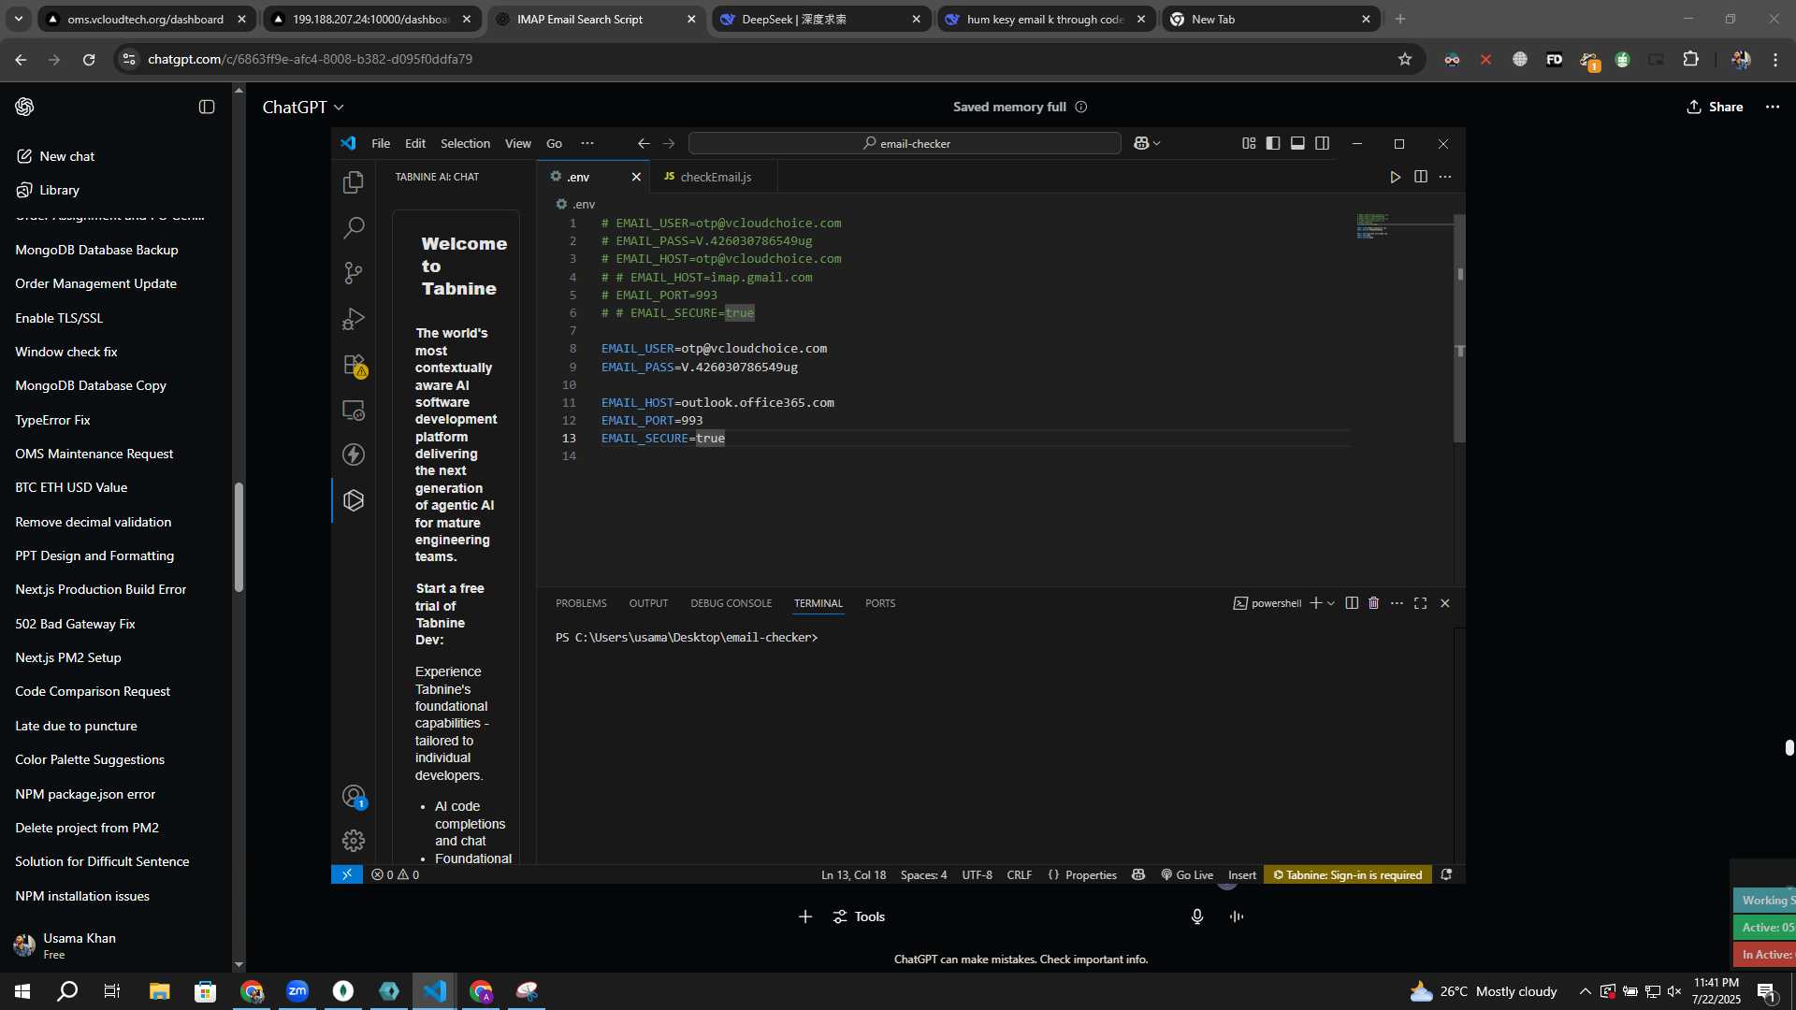Image resolution: width=1796 pixels, height=1010 pixels.
Task: Open VS Code notifications bell
Action: pos(1446,874)
